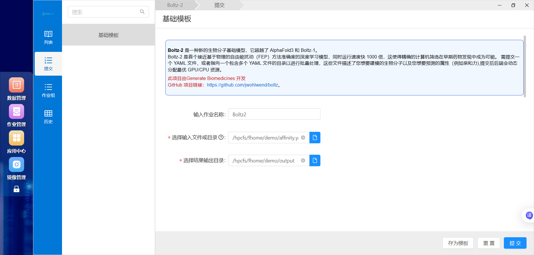Close the Boltz-2 window
Viewport: 534px width, 255px height.
[527, 5]
